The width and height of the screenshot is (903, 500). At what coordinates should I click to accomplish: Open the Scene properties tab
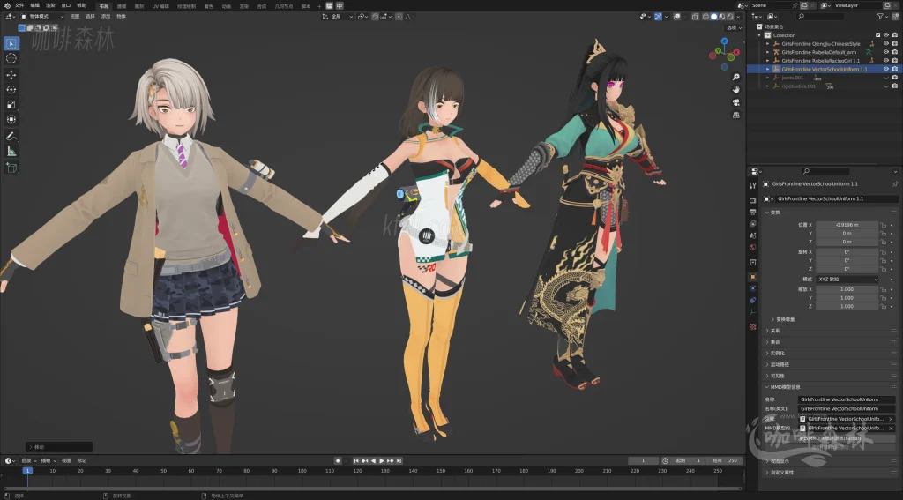[x=753, y=235]
